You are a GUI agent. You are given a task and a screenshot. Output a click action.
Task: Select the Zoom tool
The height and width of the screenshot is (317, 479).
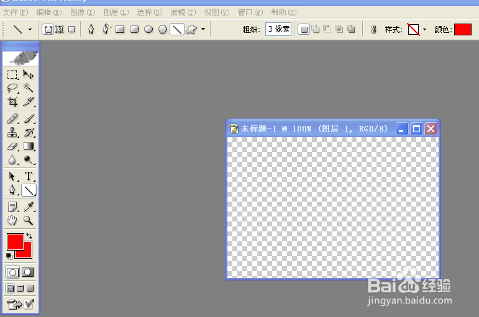click(29, 220)
